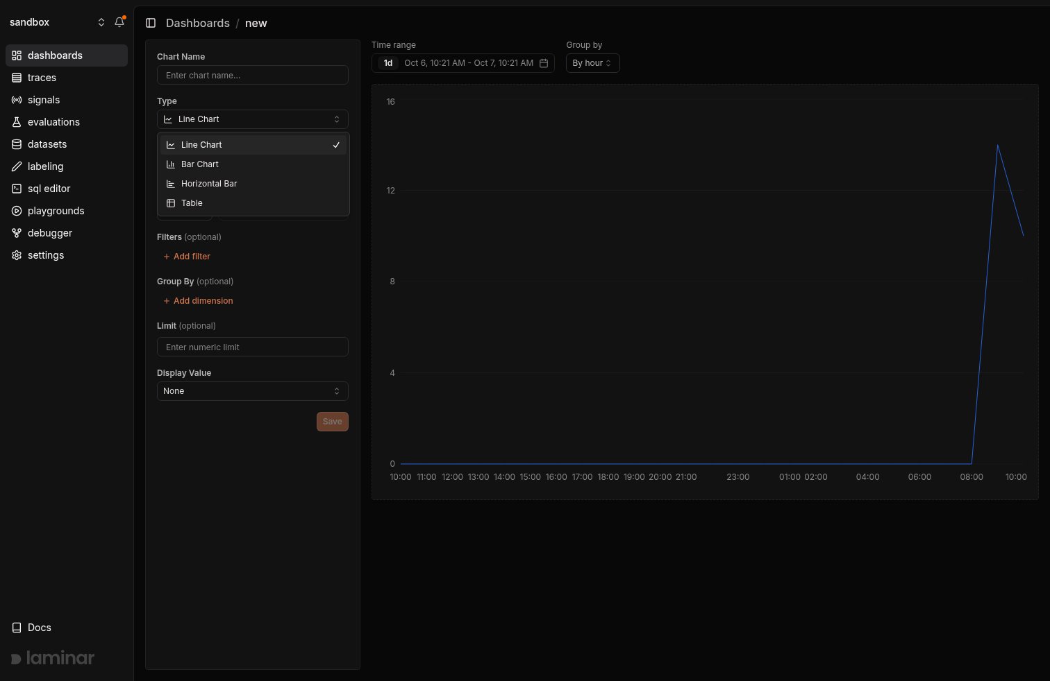Open the Group by hour dropdown

(x=593, y=63)
